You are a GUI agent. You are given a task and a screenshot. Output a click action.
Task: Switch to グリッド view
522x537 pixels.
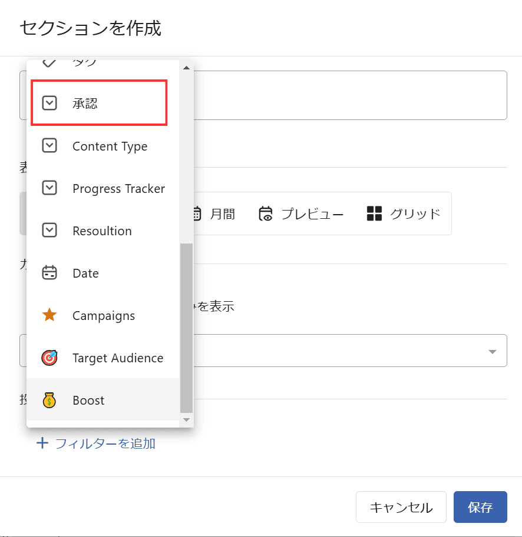404,214
